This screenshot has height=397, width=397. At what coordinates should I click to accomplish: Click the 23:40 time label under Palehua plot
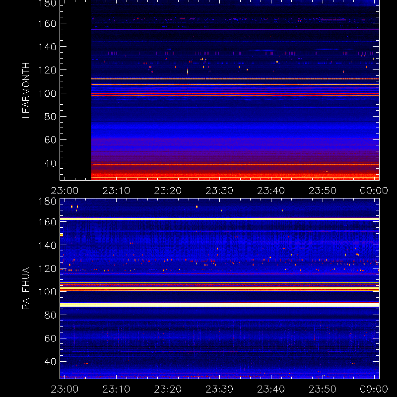pyautogui.click(x=271, y=389)
